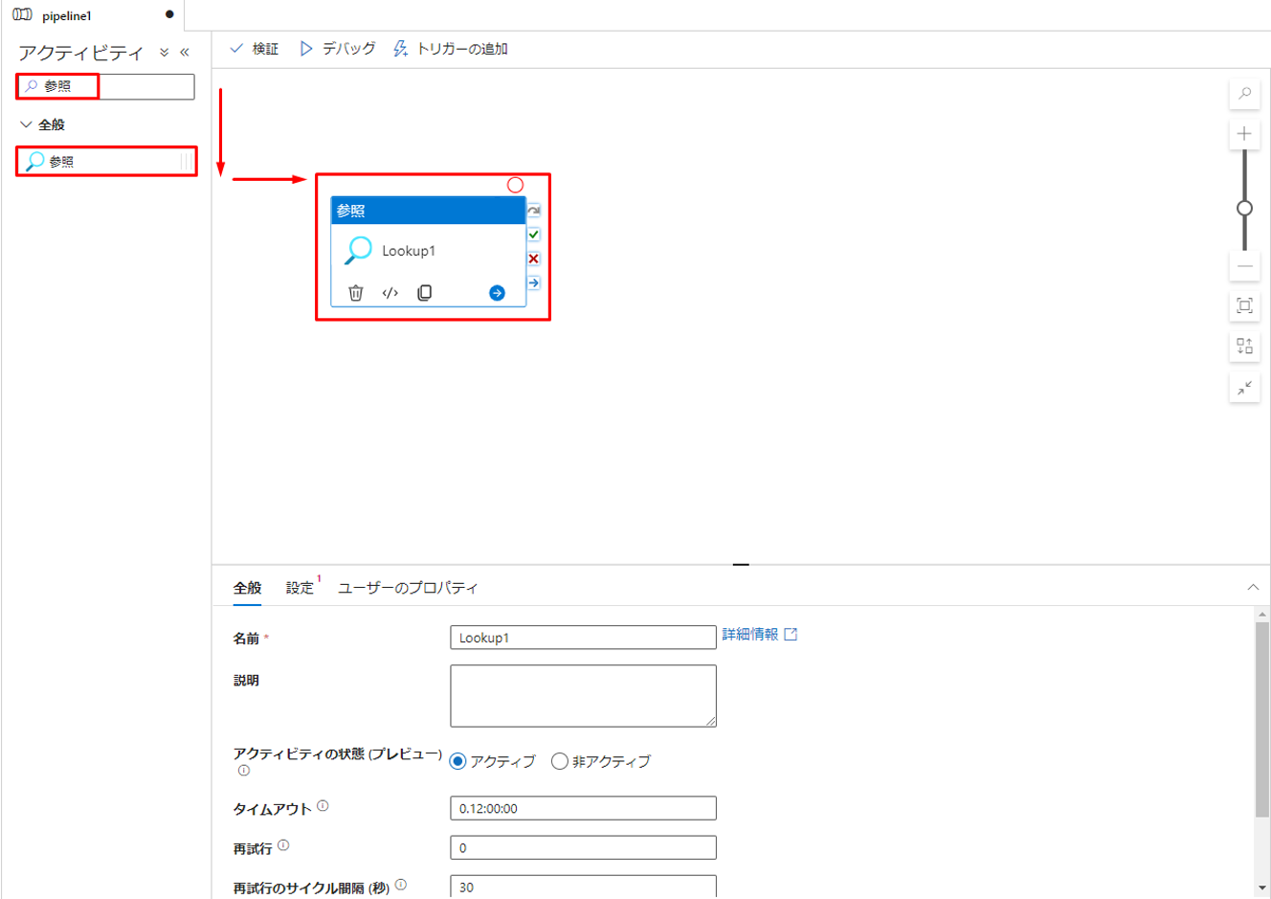1271x899 pixels.
Task: Switch to the 設定 tab
Action: [x=300, y=588]
